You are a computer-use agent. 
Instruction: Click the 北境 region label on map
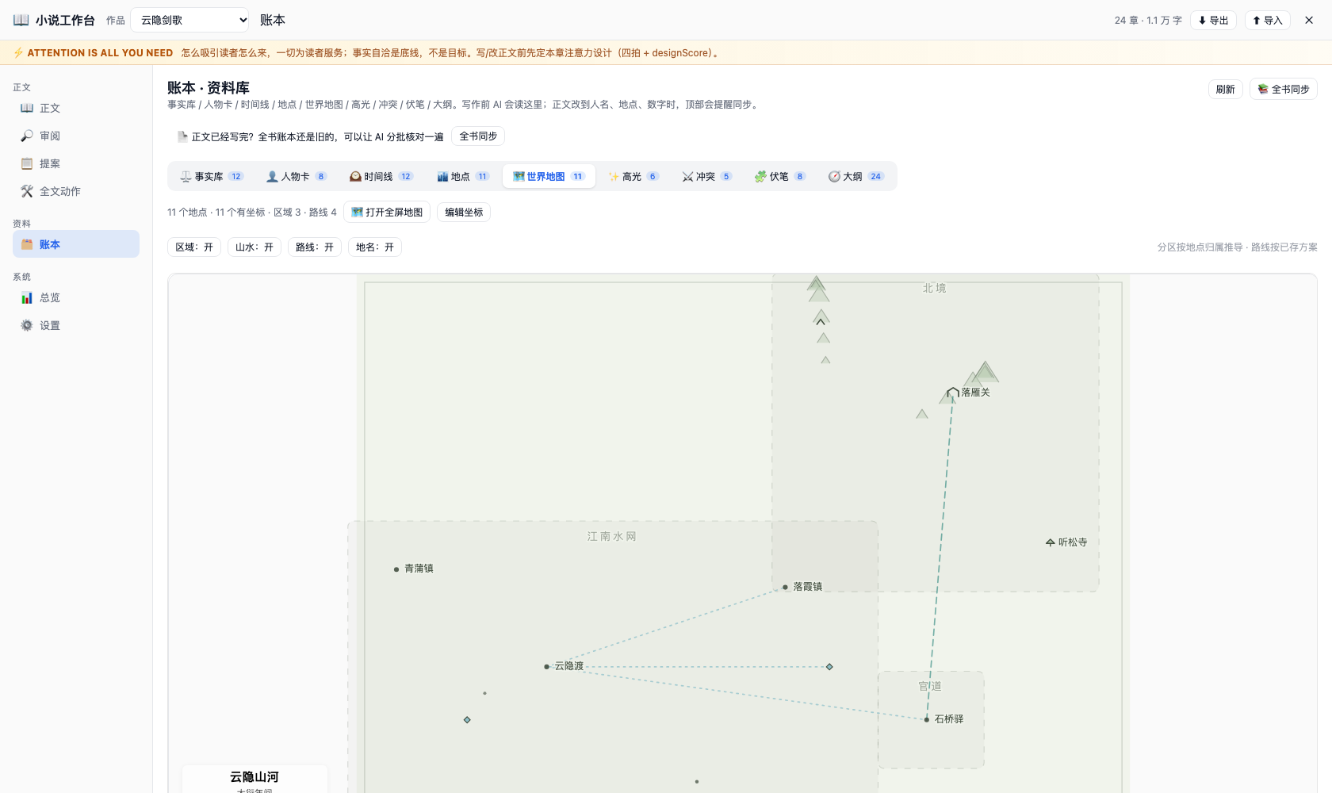click(935, 288)
